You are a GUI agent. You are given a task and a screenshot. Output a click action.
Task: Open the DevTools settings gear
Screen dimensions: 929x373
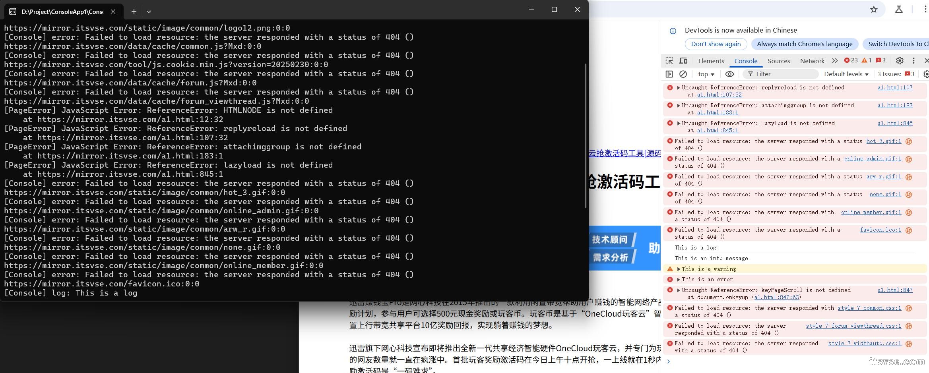point(900,60)
